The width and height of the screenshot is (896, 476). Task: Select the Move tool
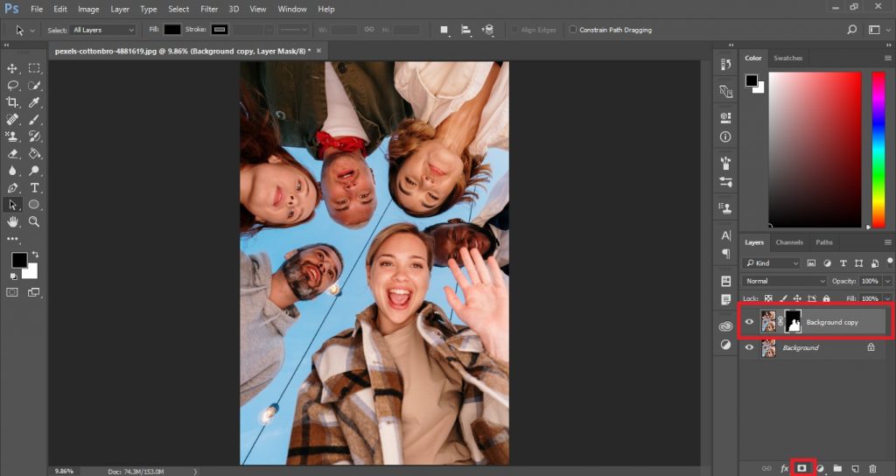[12, 68]
